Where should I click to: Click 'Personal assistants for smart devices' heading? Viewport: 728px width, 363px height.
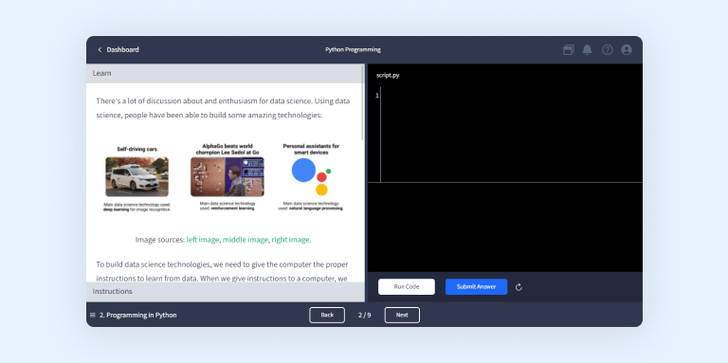[x=311, y=149]
